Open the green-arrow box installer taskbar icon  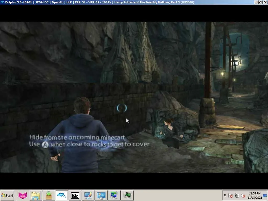(49, 195)
